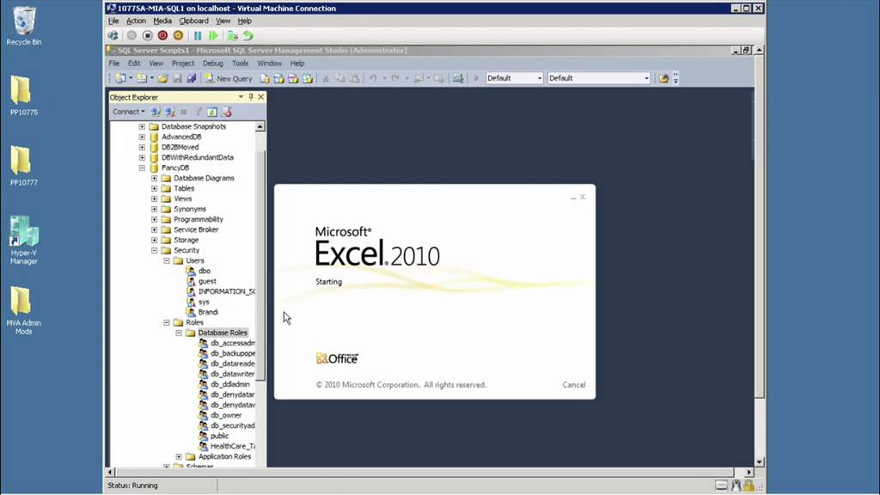The height and width of the screenshot is (495, 880).
Task: Click the Analysis Services DMX Query icon
Action: [293, 78]
